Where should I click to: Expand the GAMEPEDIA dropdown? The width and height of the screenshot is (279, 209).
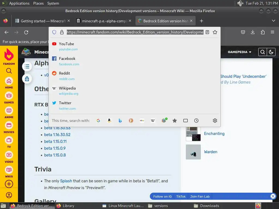point(239,52)
